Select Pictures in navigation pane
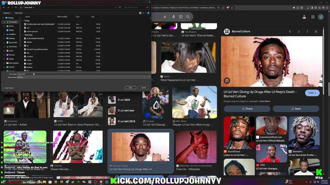Screen dimensions: 330x185 pos(12,55)
